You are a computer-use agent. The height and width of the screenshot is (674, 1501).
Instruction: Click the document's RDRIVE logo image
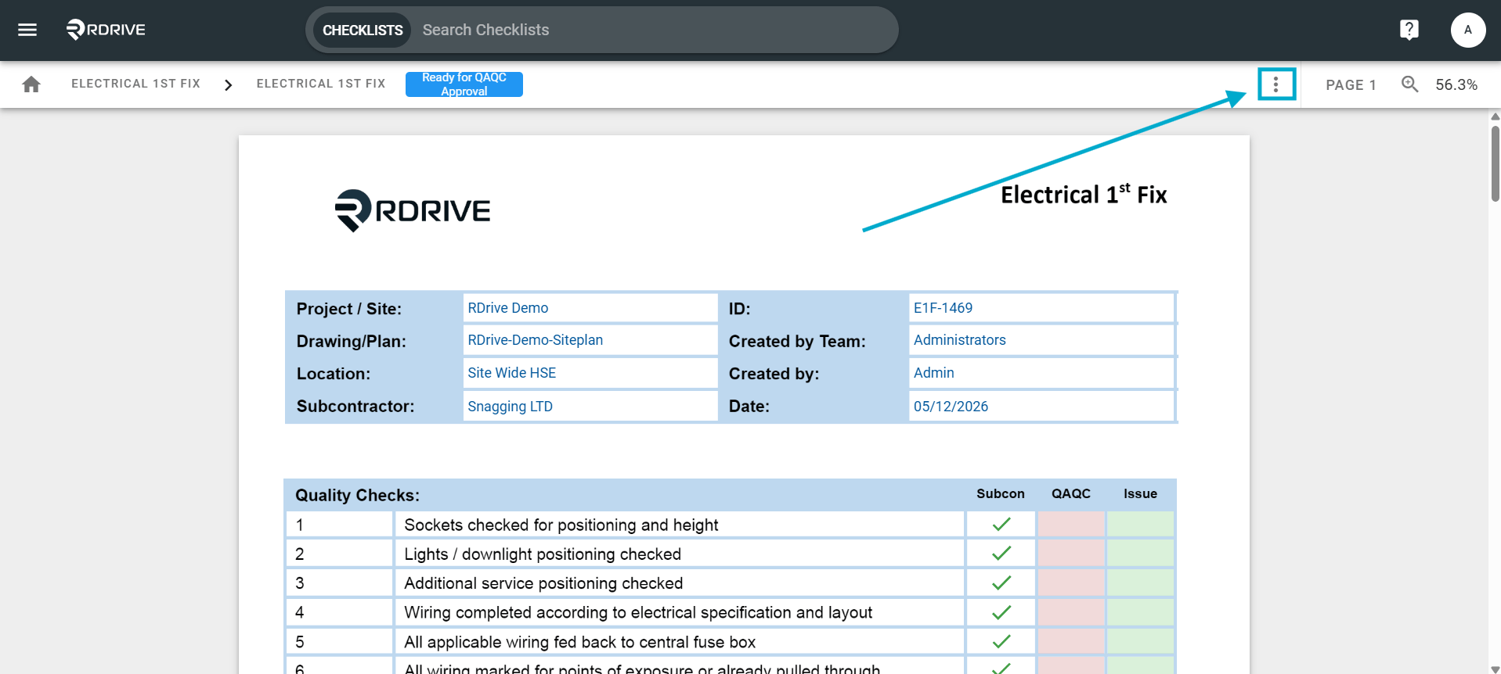click(413, 210)
